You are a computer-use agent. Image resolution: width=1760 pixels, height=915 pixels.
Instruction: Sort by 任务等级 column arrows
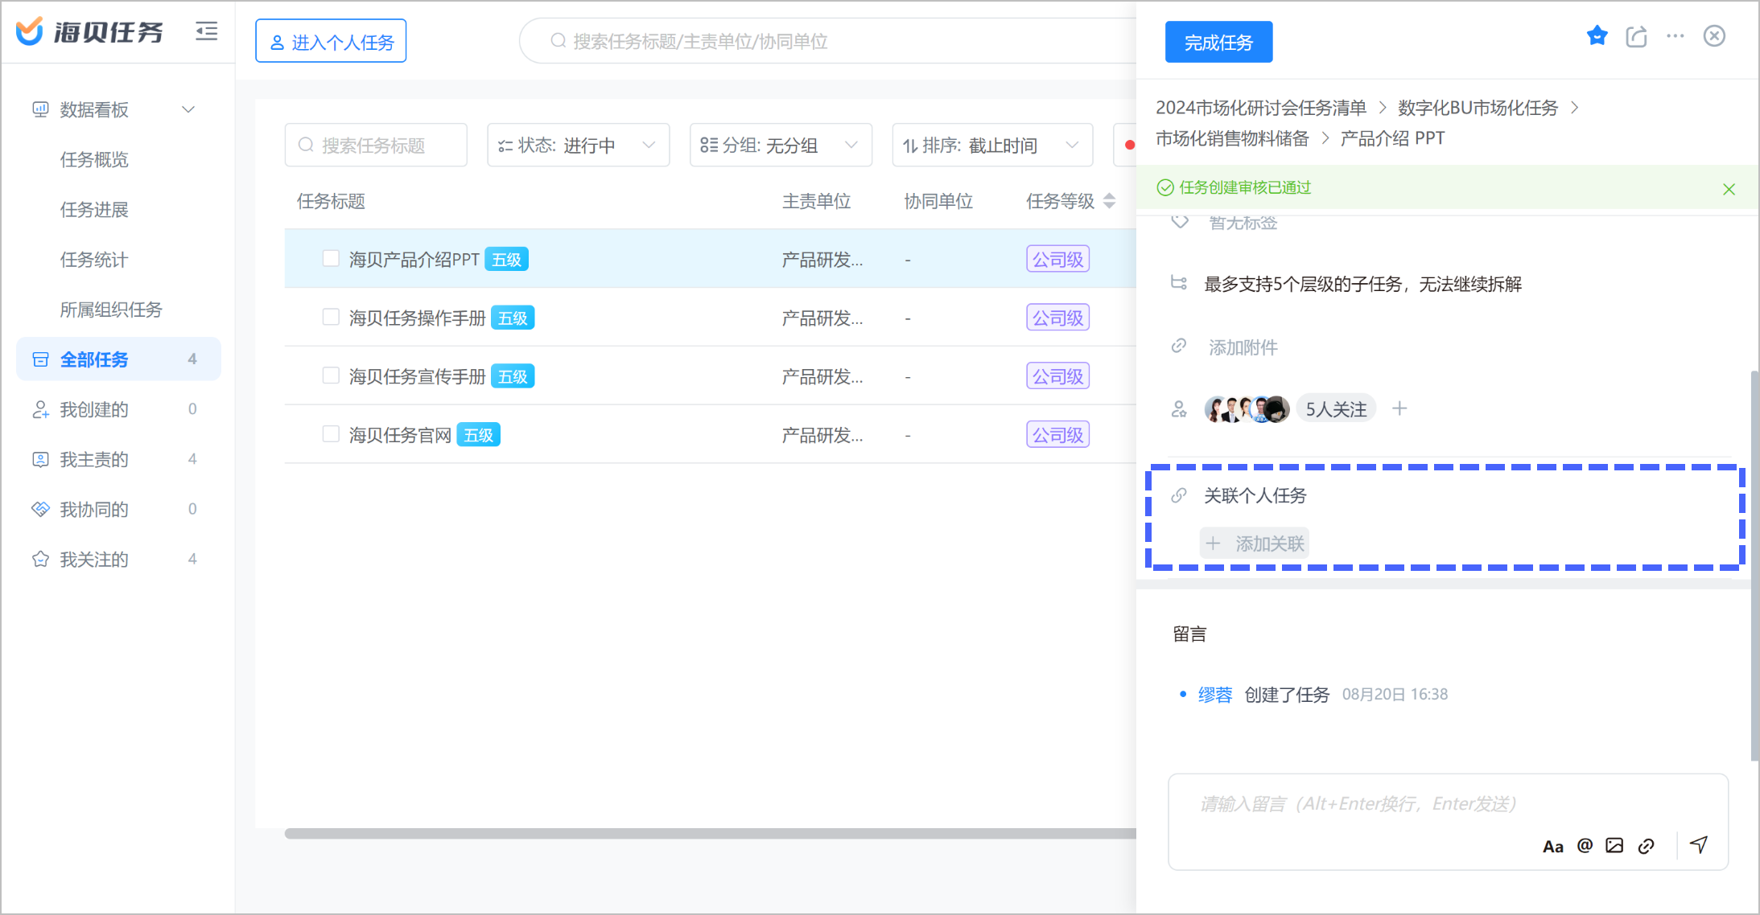(1109, 201)
